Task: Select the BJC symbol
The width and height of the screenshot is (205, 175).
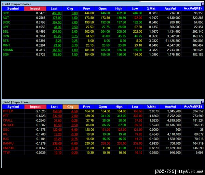Action: 6,139
